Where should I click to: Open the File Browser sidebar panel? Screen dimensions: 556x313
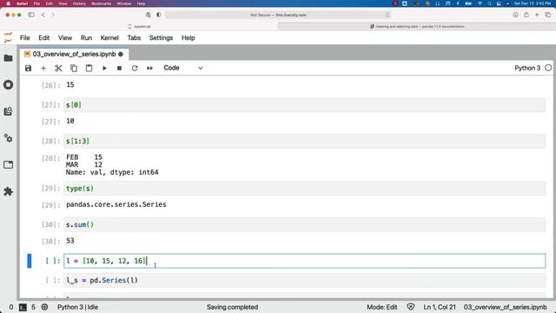pyautogui.click(x=8, y=58)
